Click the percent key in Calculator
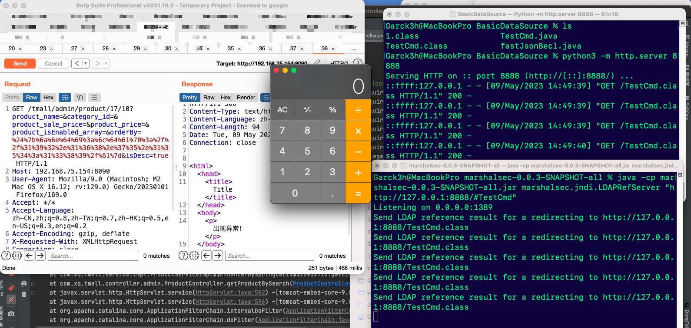 332,110
